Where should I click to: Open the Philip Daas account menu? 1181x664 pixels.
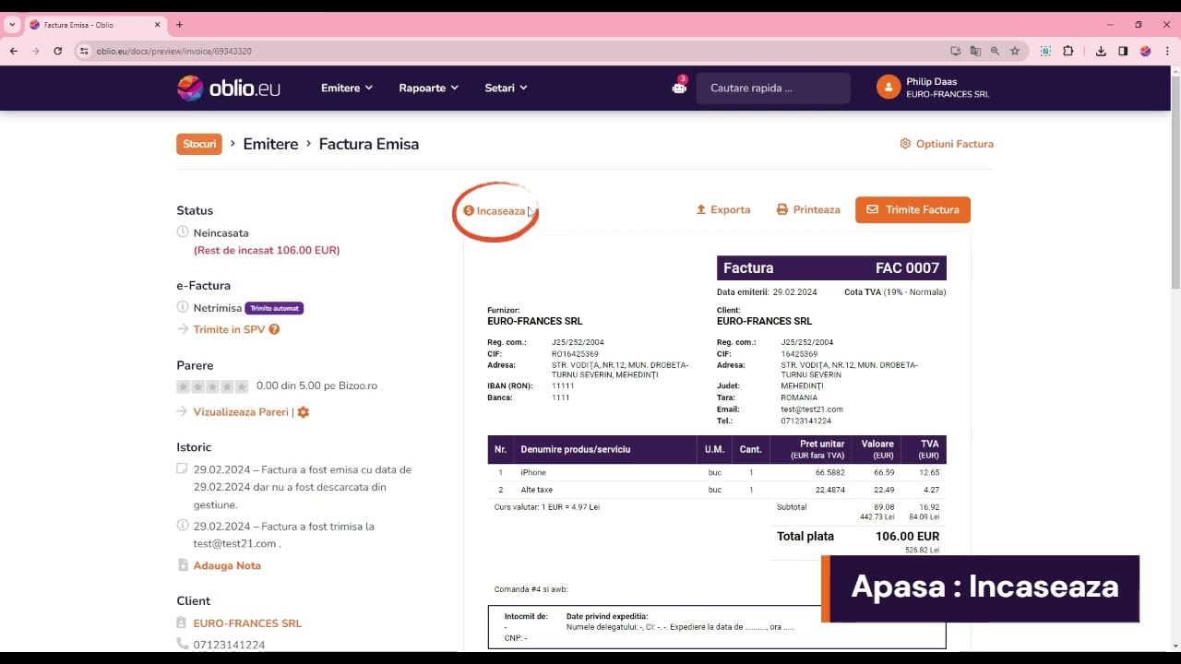click(933, 88)
